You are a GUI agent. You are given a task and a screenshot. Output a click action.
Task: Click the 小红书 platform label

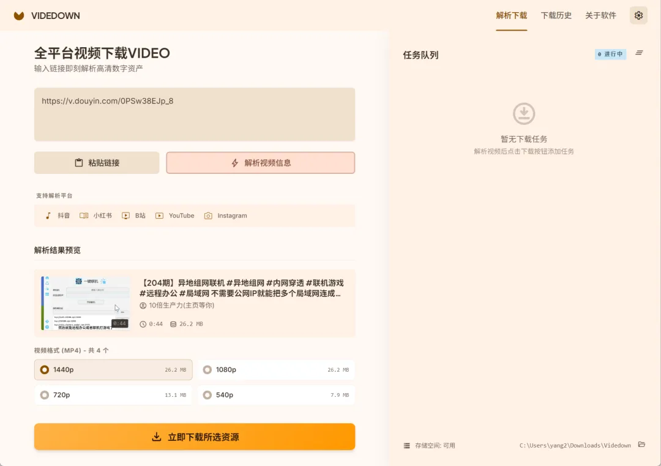click(102, 216)
